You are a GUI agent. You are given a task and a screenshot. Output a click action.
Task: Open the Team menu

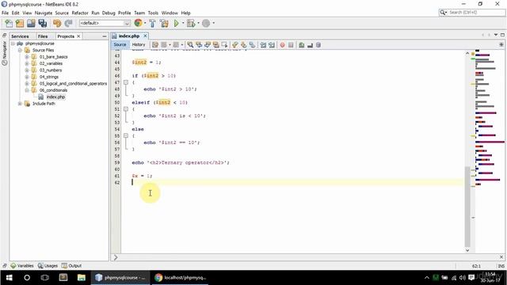[139, 13]
